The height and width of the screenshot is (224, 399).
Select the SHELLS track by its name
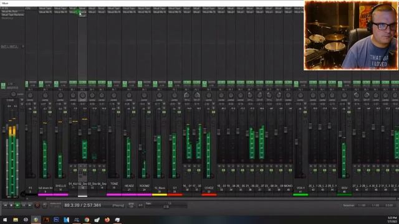tap(60, 186)
